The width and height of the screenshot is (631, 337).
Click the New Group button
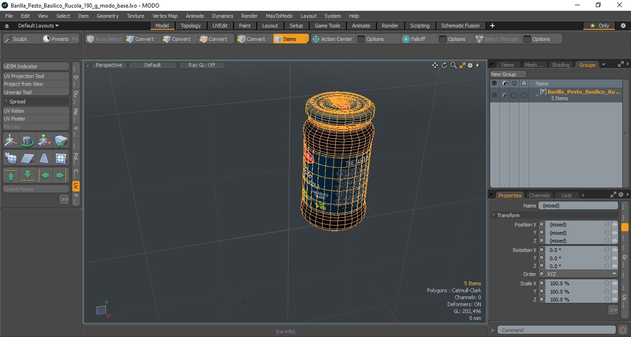[x=508, y=74]
